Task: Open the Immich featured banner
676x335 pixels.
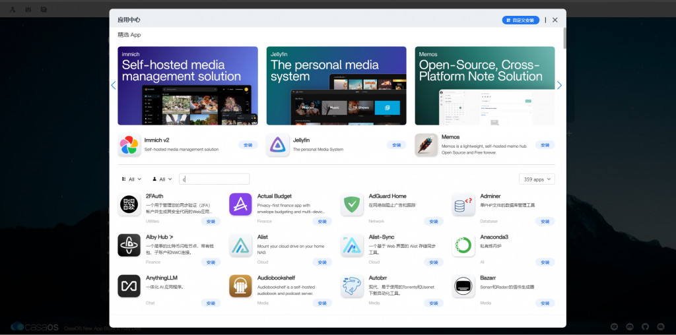Action: click(187, 86)
